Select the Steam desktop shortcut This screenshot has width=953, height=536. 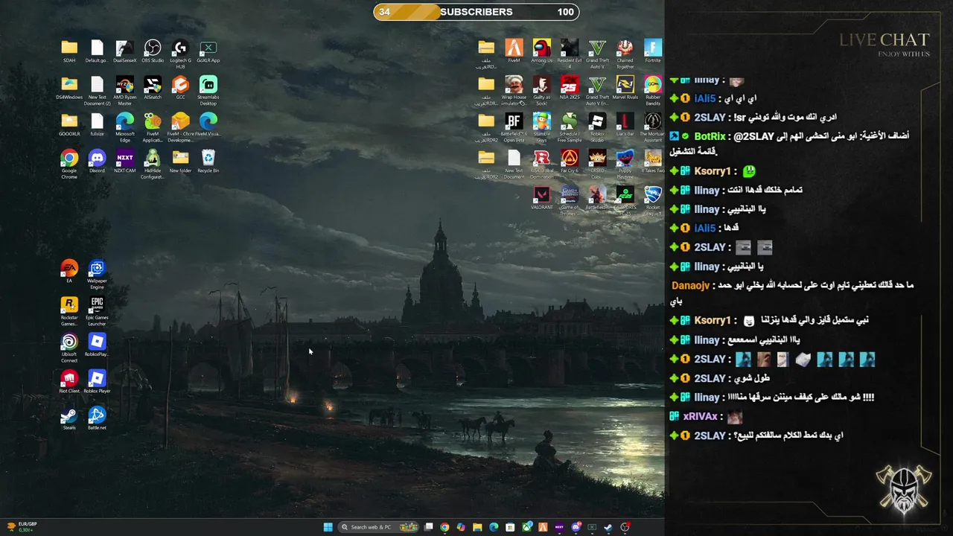tap(69, 418)
